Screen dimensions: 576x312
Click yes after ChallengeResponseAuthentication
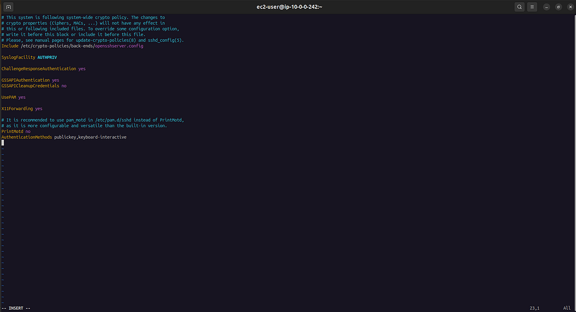(82, 69)
